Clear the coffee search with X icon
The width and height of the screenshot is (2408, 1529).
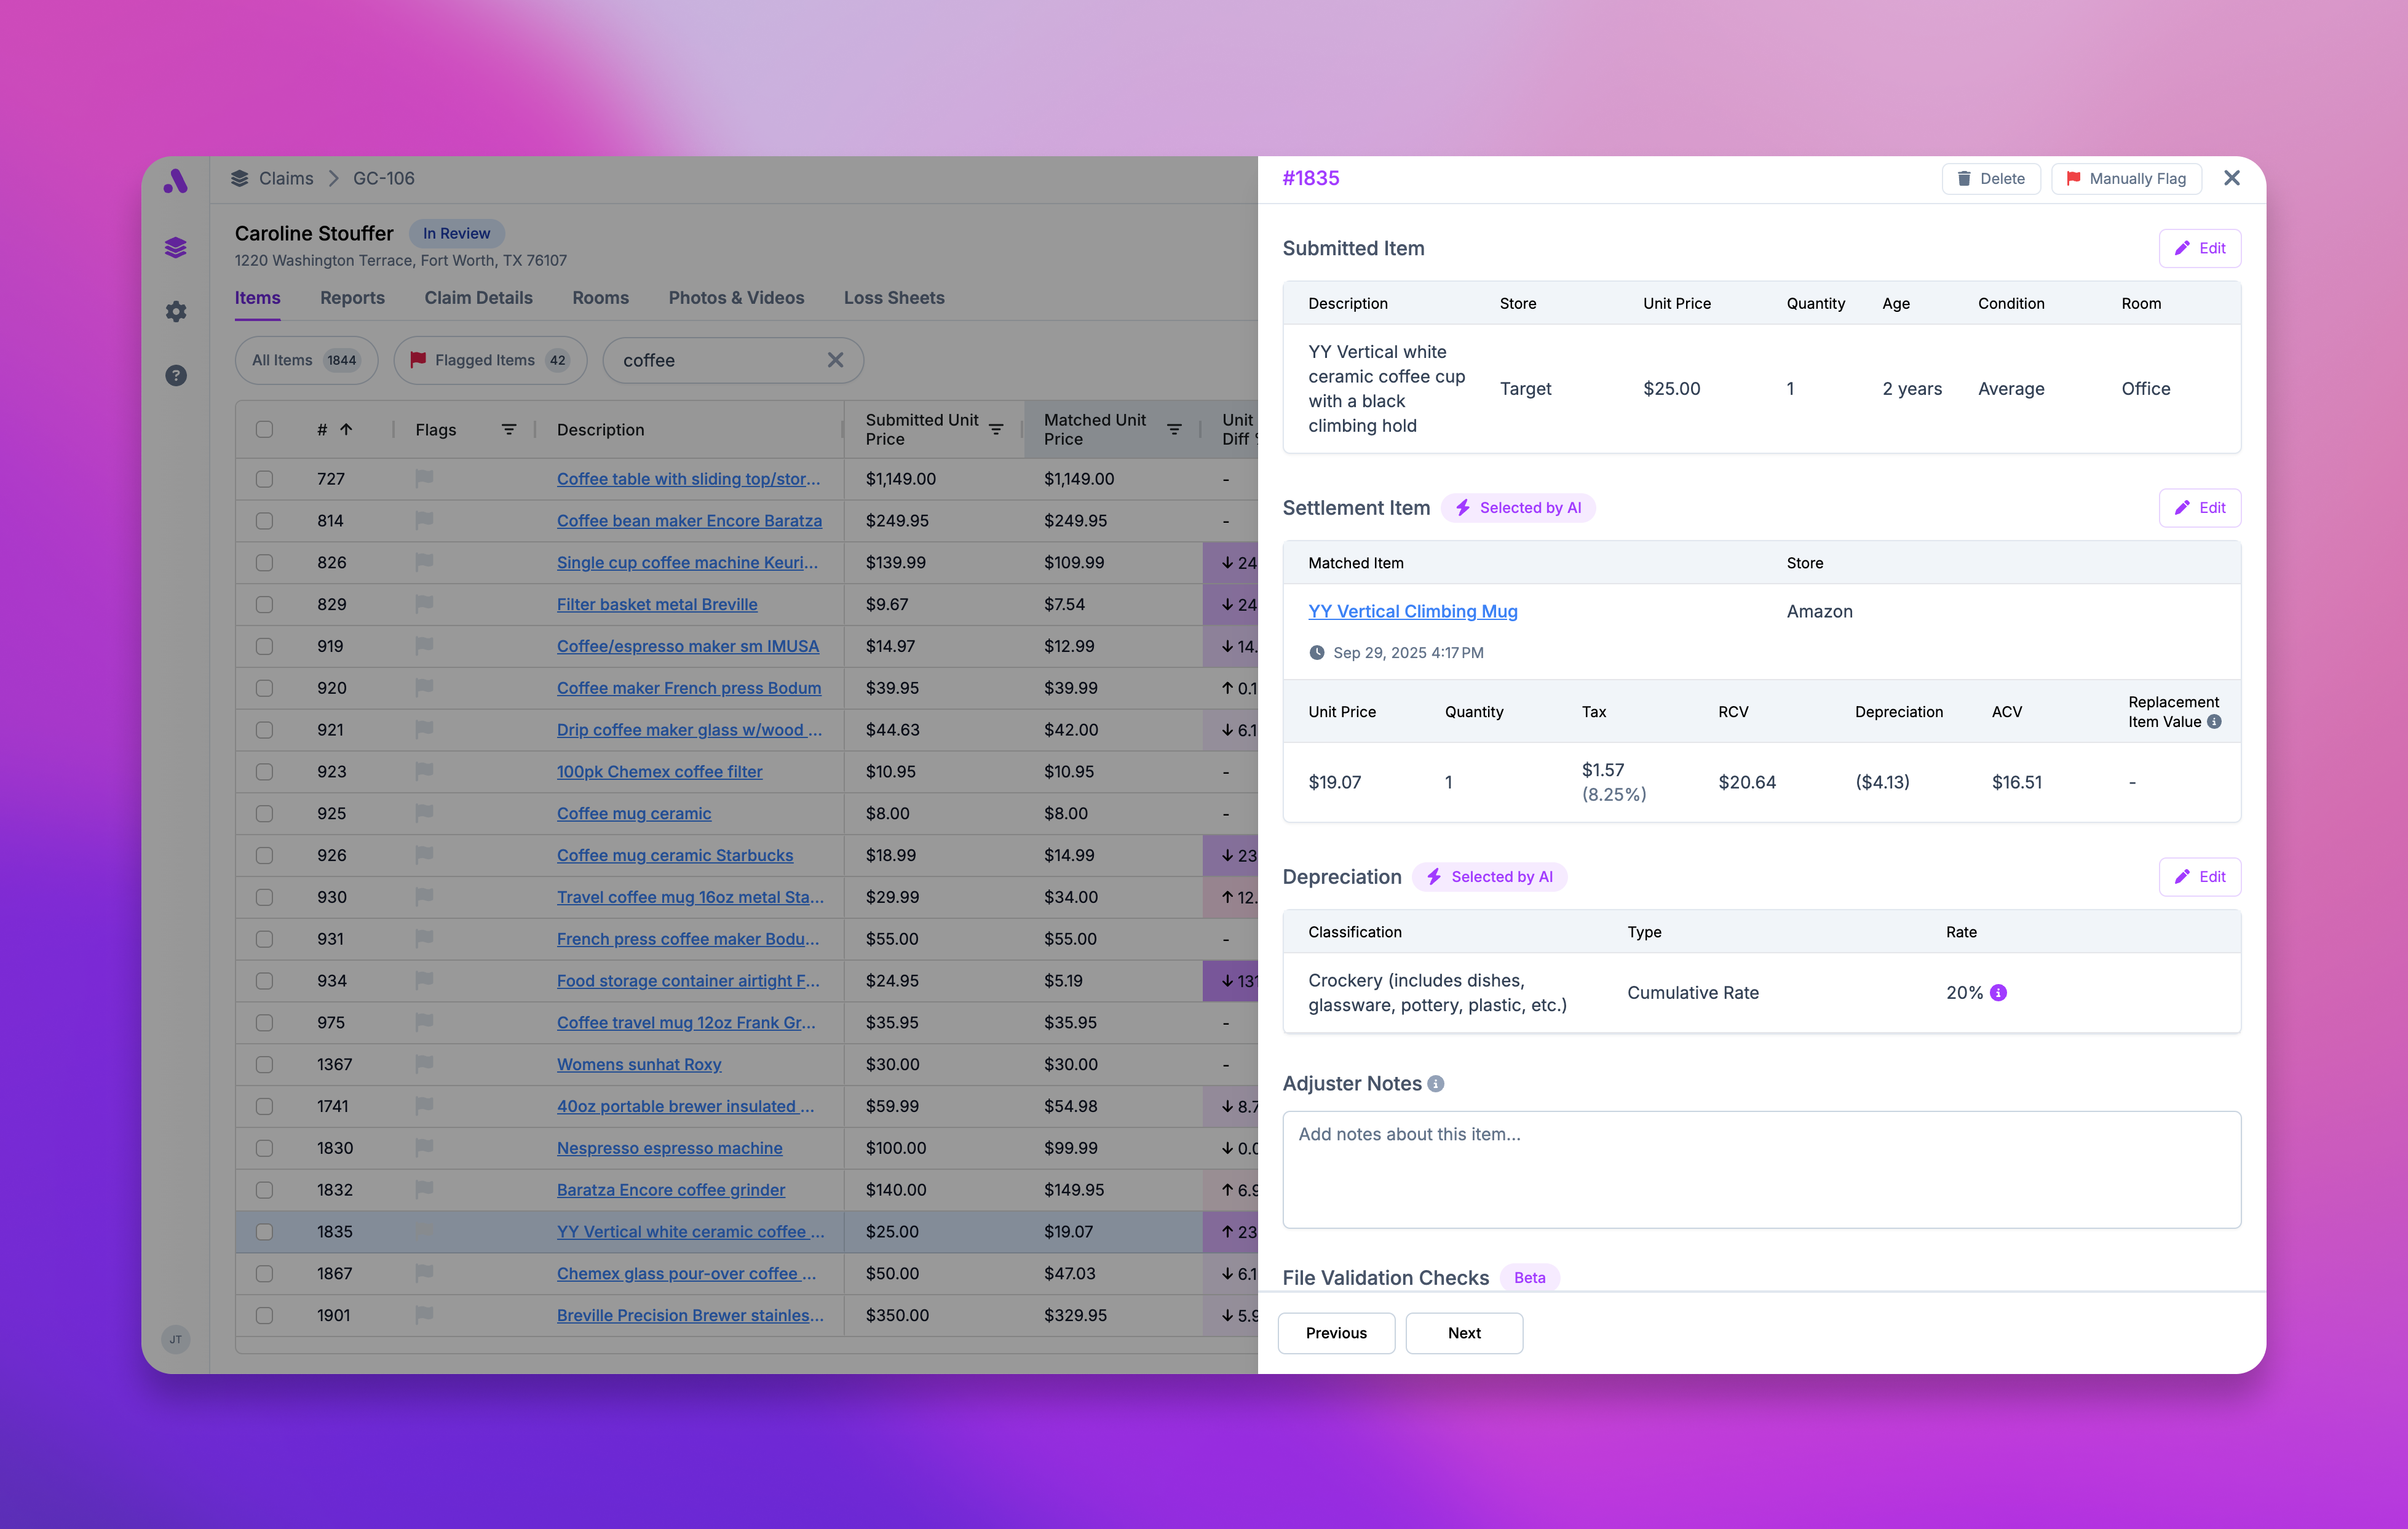[835, 360]
